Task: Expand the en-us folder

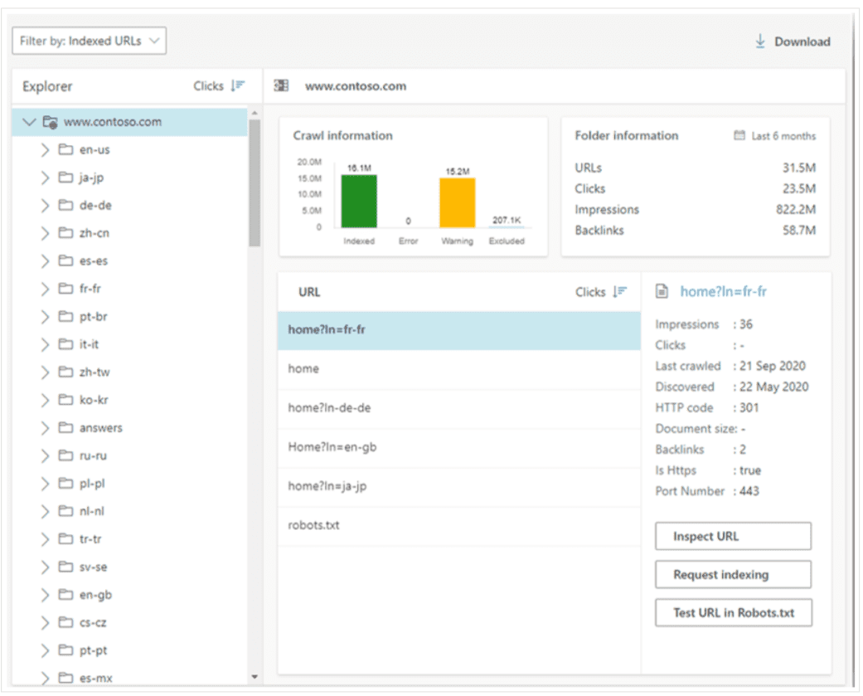Action: coord(45,150)
